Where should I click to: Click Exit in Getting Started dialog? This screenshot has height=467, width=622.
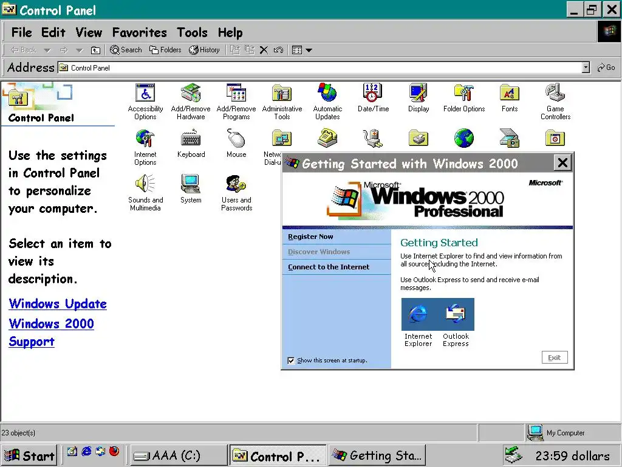[555, 358]
